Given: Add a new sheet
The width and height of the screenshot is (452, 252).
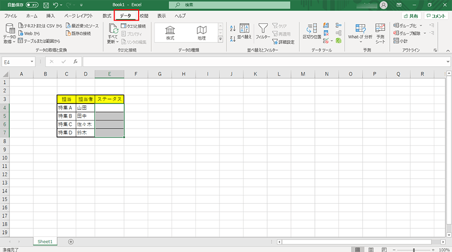Looking at the screenshot, I should tap(71, 241).
